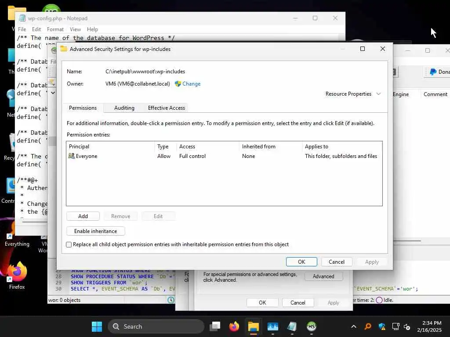Image resolution: width=450 pixels, height=337 pixels.
Task: Click the Applies to column header
Action: [x=342, y=147]
